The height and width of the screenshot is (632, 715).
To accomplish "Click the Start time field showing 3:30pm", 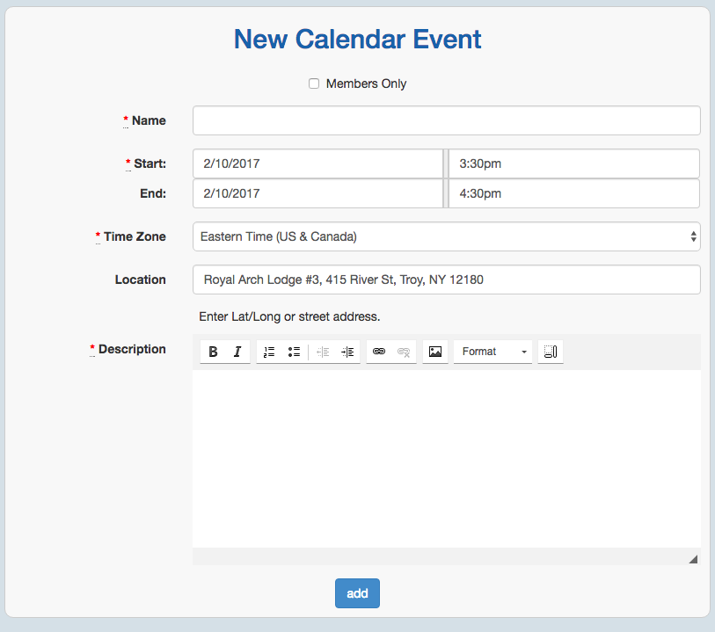I will (573, 163).
